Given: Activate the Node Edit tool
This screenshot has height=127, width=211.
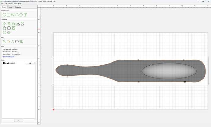Looking at the screenshot, I should point(4,41).
